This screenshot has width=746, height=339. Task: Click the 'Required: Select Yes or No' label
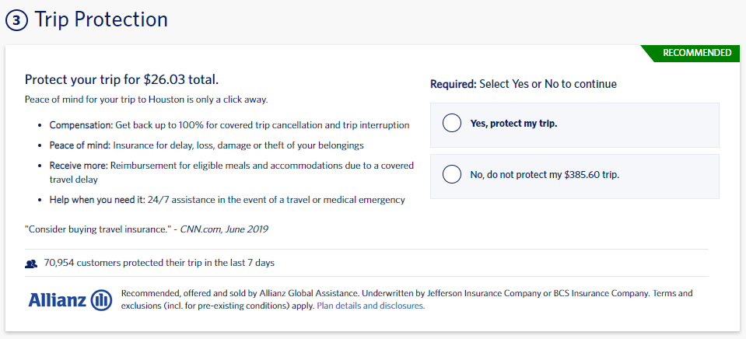click(x=524, y=84)
